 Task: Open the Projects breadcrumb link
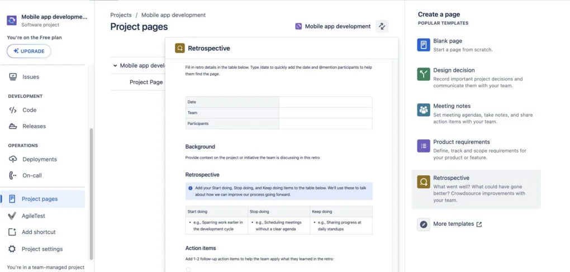click(121, 15)
